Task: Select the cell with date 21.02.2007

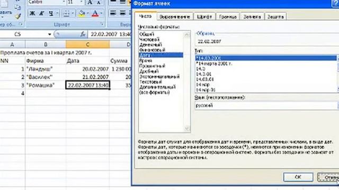Action: coord(87,77)
